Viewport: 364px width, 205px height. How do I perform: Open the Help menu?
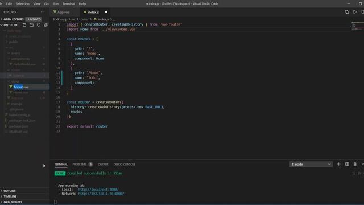(x=82, y=4)
